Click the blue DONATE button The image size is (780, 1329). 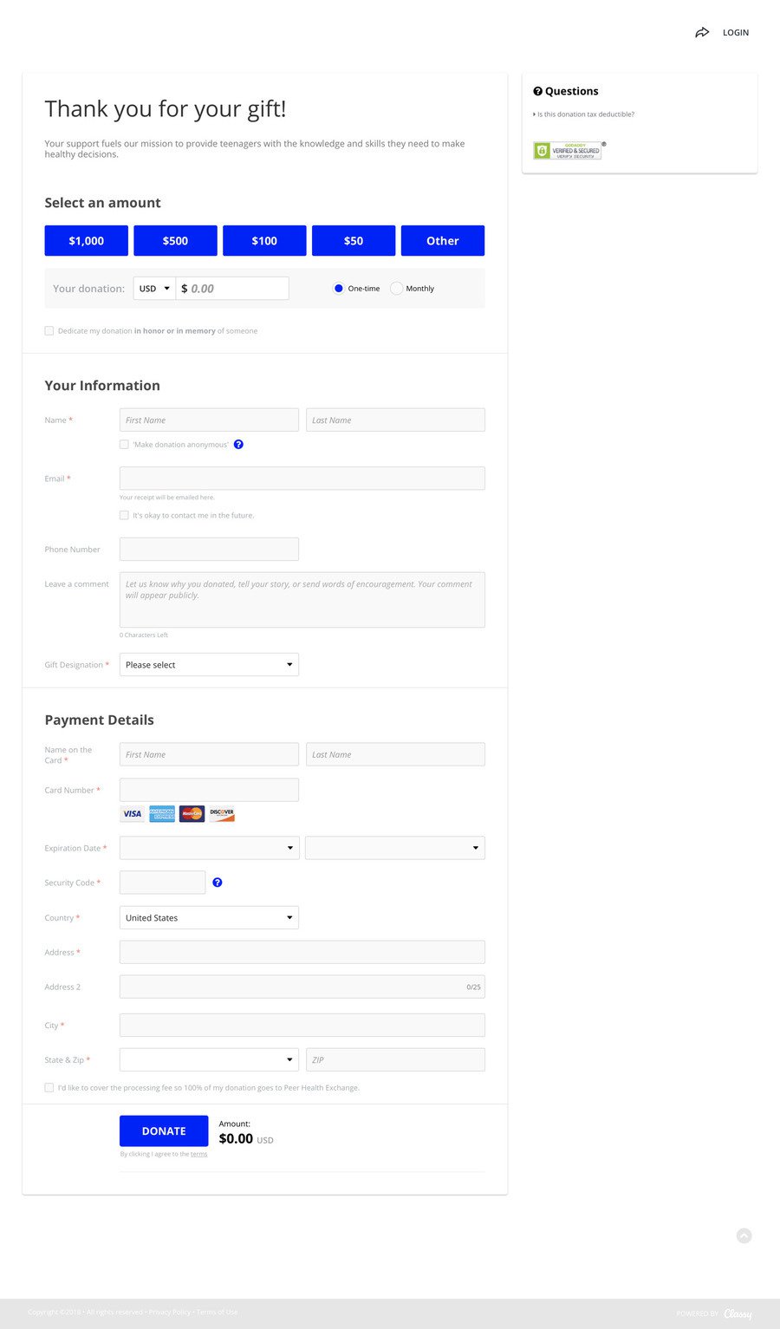pos(164,1131)
